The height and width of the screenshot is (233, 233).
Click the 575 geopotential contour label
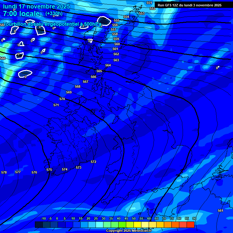tap(49, 170)
